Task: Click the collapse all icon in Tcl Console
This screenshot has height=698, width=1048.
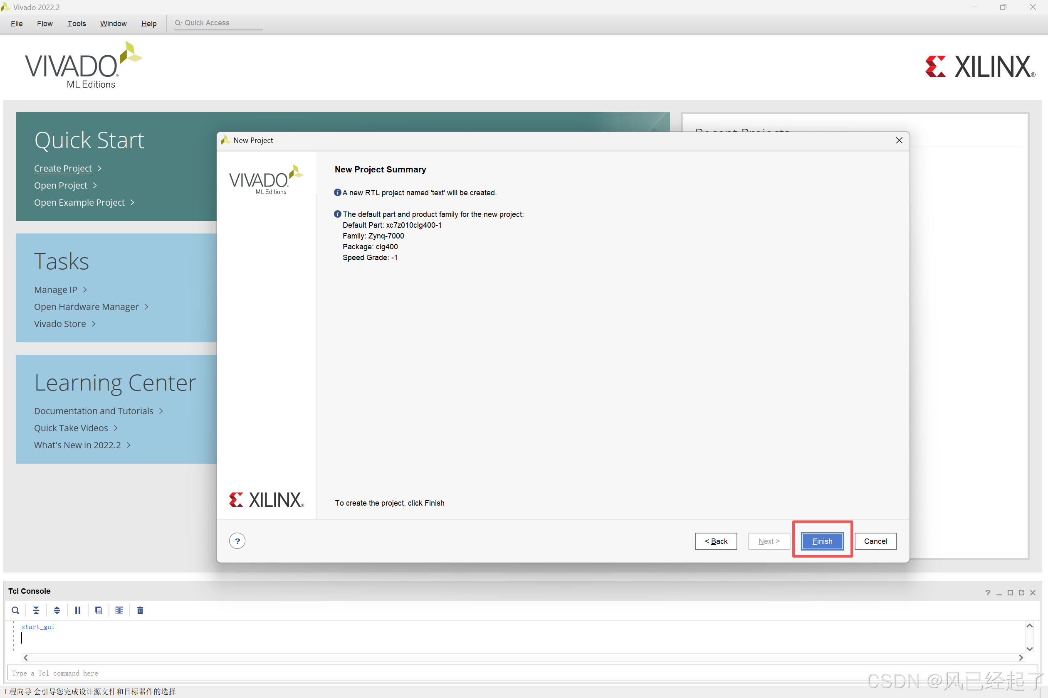Action: point(36,610)
